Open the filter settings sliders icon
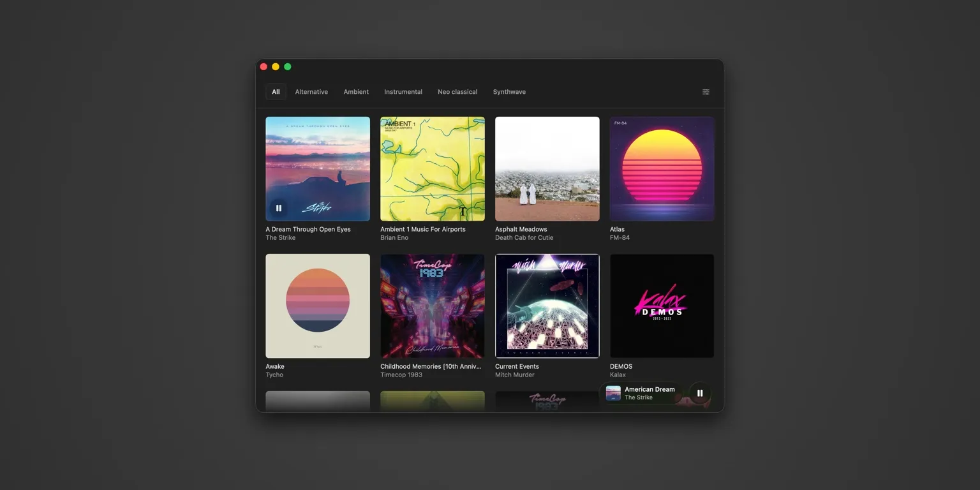Image resolution: width=980 pixels, height=490 pixels. click(x=706, y=92)
